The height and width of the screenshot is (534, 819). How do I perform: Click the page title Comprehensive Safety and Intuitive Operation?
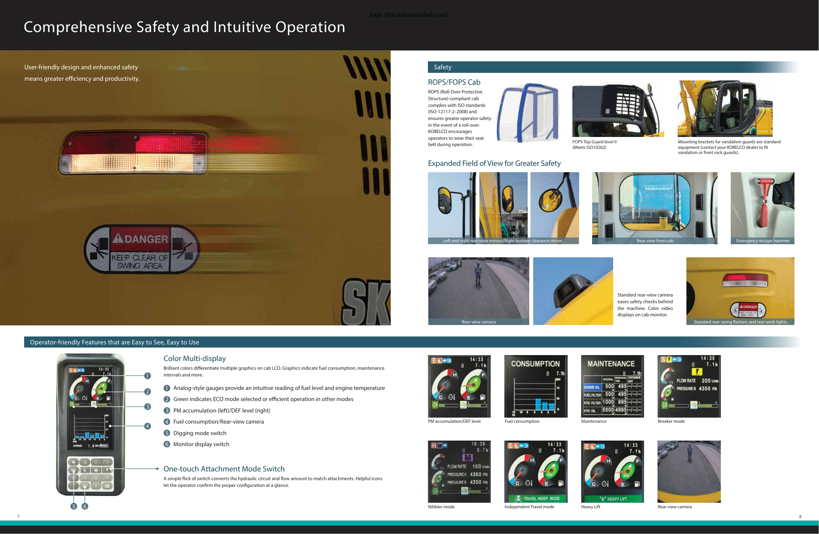[x=184, y=27]
